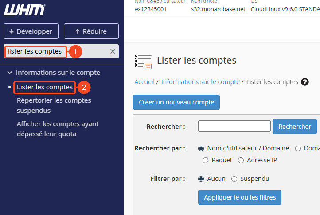
Task: Click into the Rechercher text field
Action: tap(234, 127)
